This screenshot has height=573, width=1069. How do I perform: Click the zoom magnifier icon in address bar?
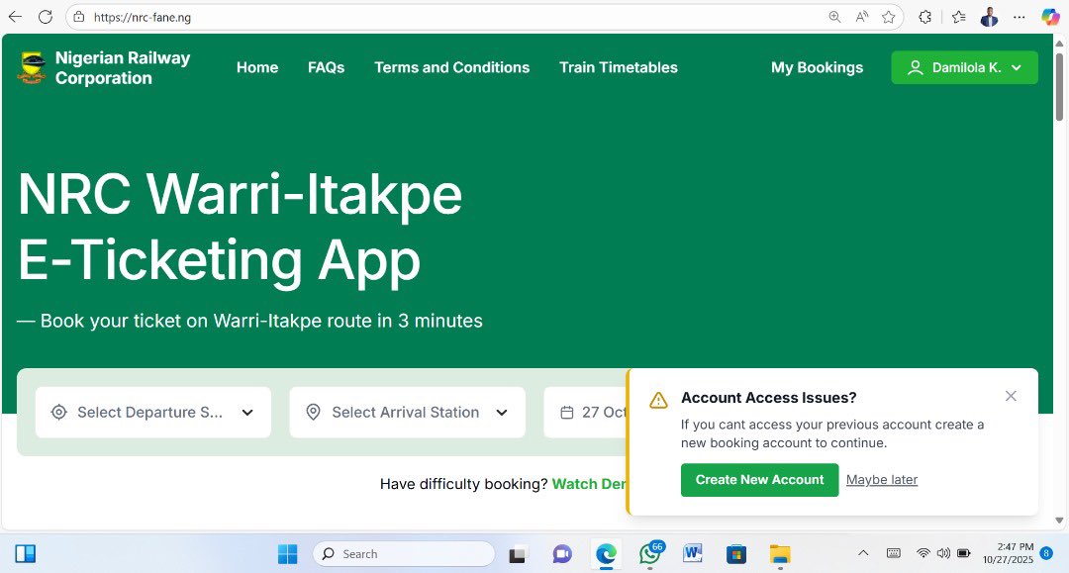click(x=834, y=17)
